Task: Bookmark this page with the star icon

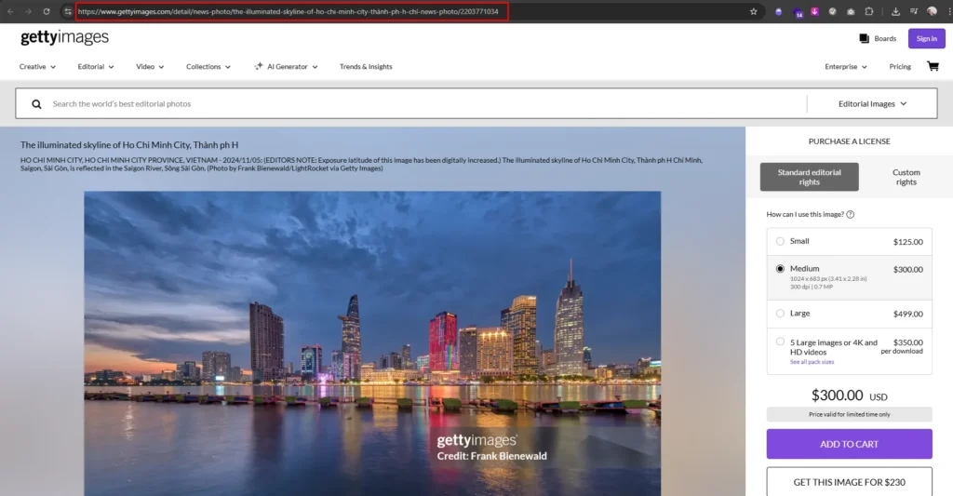Action: 754,11
